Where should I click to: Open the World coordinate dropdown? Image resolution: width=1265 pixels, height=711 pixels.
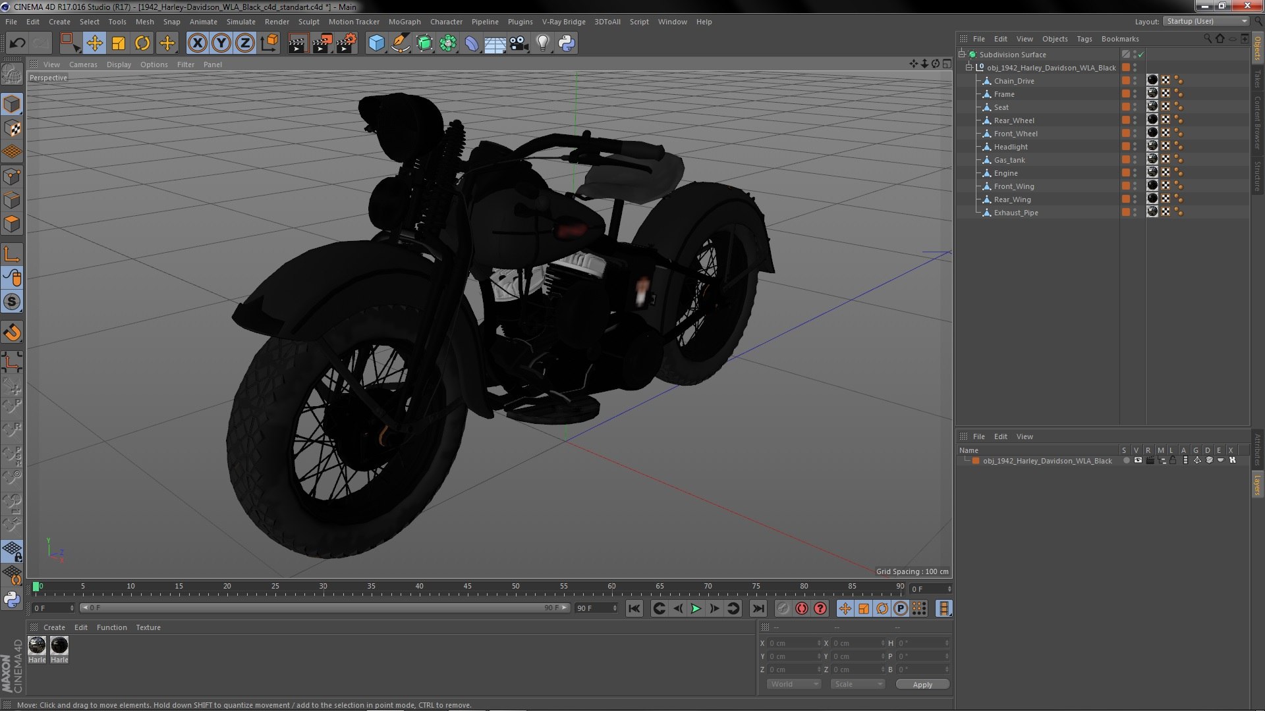(x=794, y=684)
